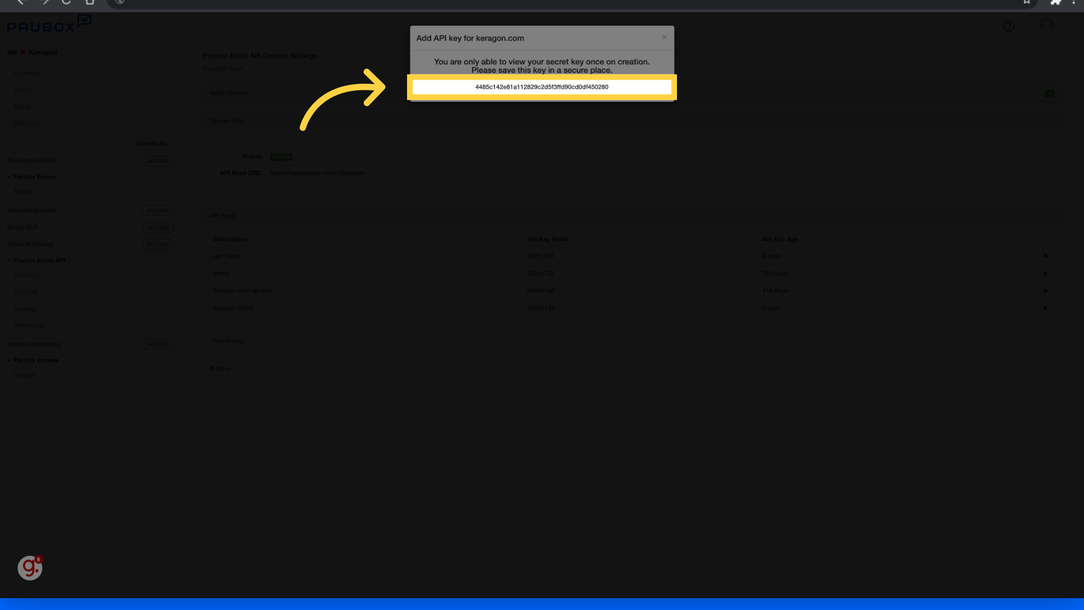This screenshot has height=610, width=1084.
Task: Activate Encrypted Email
Action: click(158, 161)
